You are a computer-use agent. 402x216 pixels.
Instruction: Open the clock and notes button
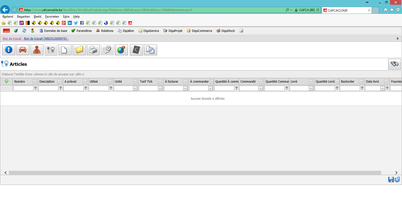(107, 50)
